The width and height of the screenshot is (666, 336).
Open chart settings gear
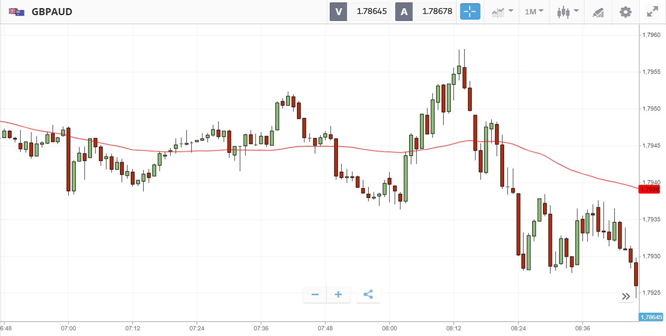625,12
